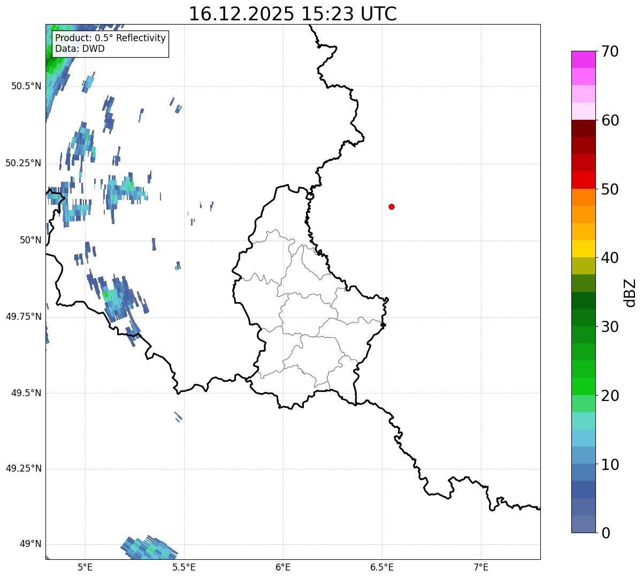The height and width of the screenshot is (578, 643).
Task: Click the grey-blue bottom colorbar segment at 0
Action: pos(584,524)
